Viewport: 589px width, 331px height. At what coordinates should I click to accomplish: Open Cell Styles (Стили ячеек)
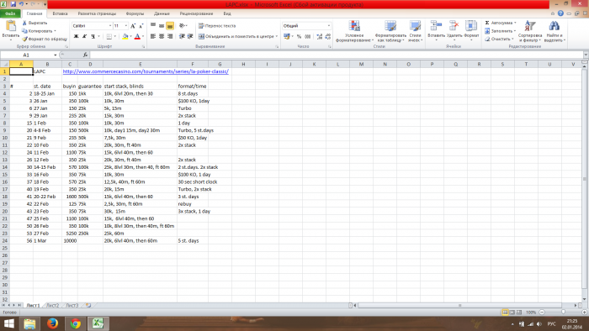pos(415,31)
